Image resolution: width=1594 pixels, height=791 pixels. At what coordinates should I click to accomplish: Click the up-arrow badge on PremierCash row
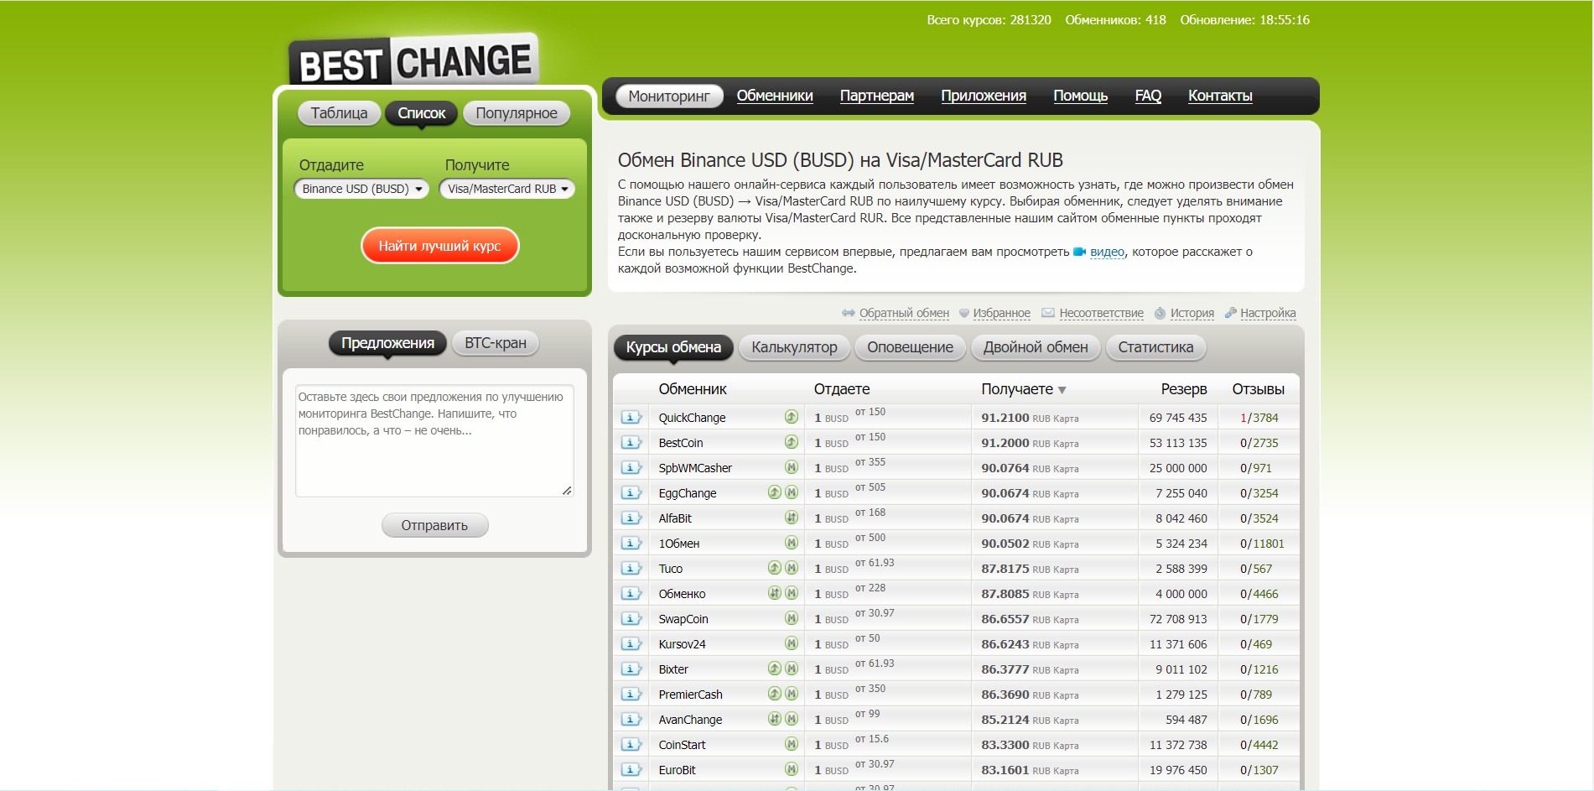[x=775, y=694]
